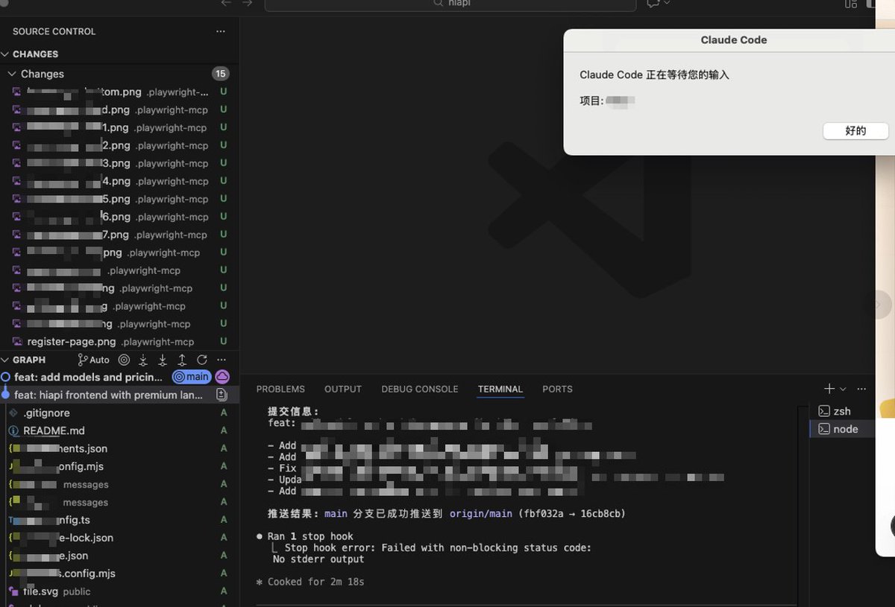The image size is (895, 607).
Task: Switch to the OUTPUT tab
Action: tap(343, 389)
